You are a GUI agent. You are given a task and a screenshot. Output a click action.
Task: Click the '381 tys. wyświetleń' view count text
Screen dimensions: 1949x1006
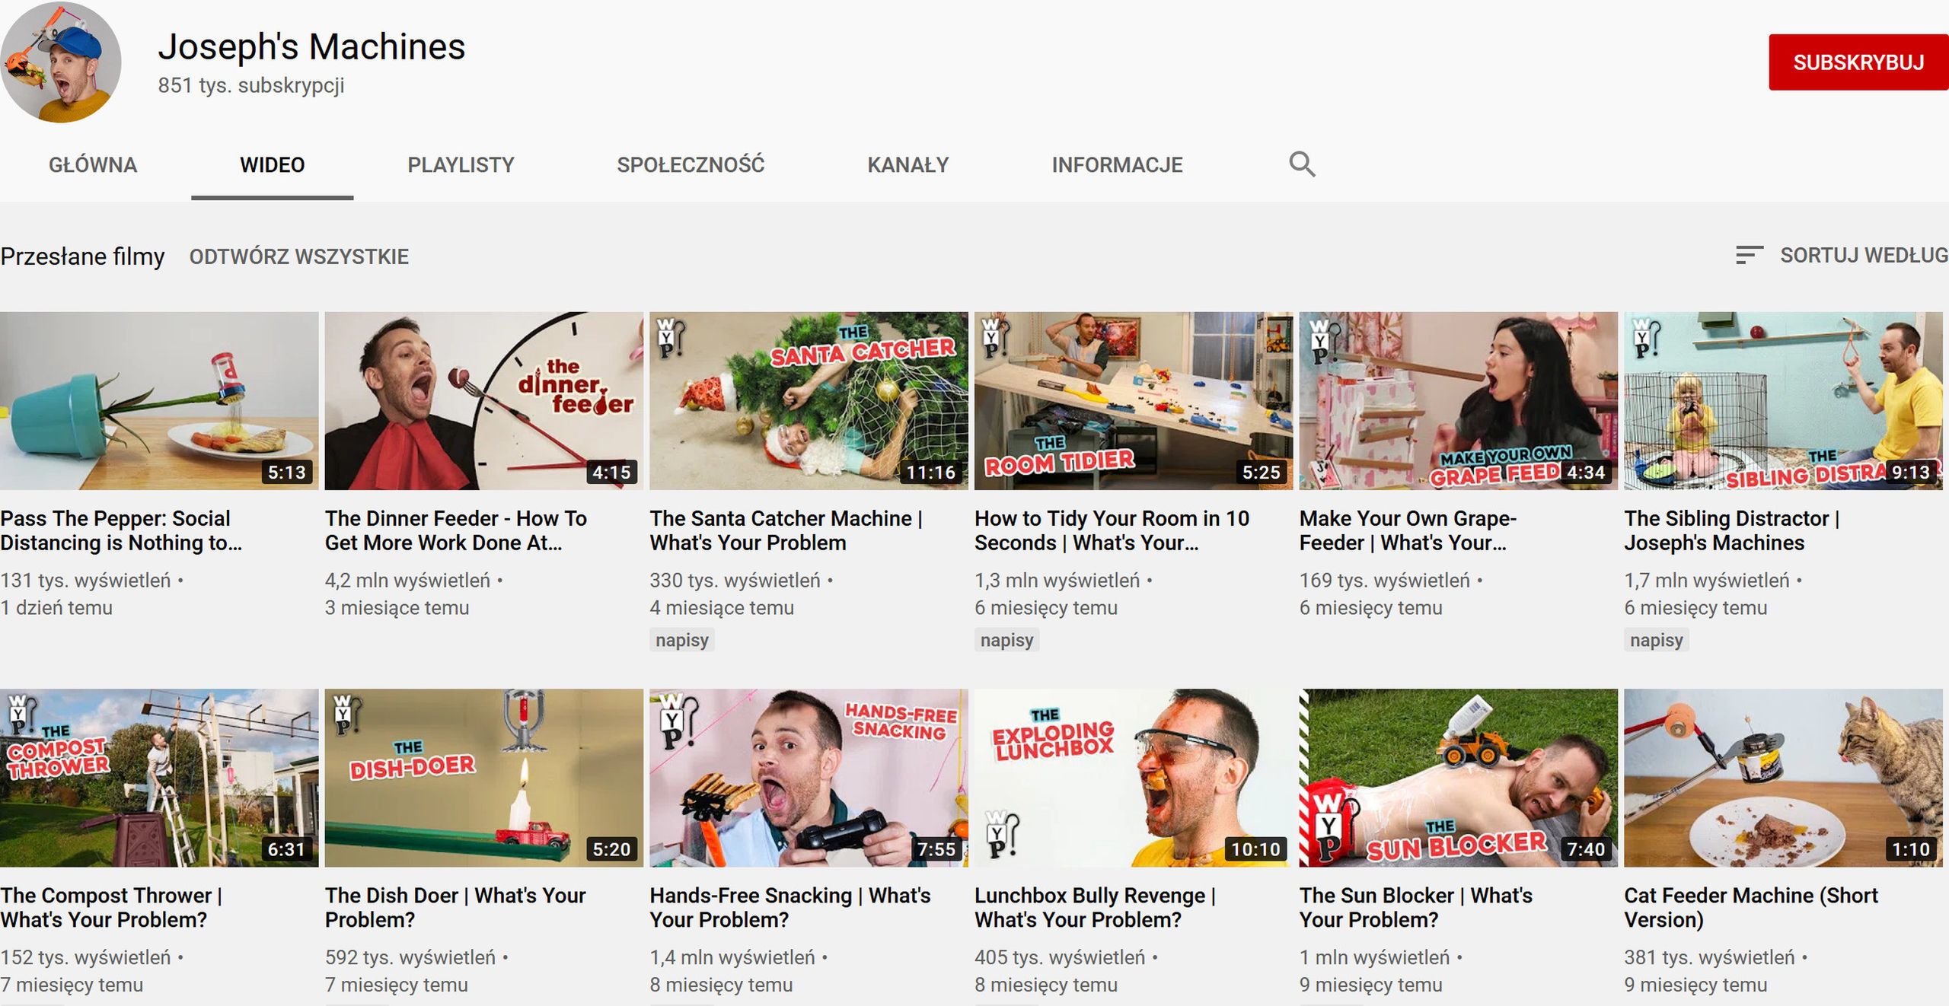click(x=1709, y=957)
